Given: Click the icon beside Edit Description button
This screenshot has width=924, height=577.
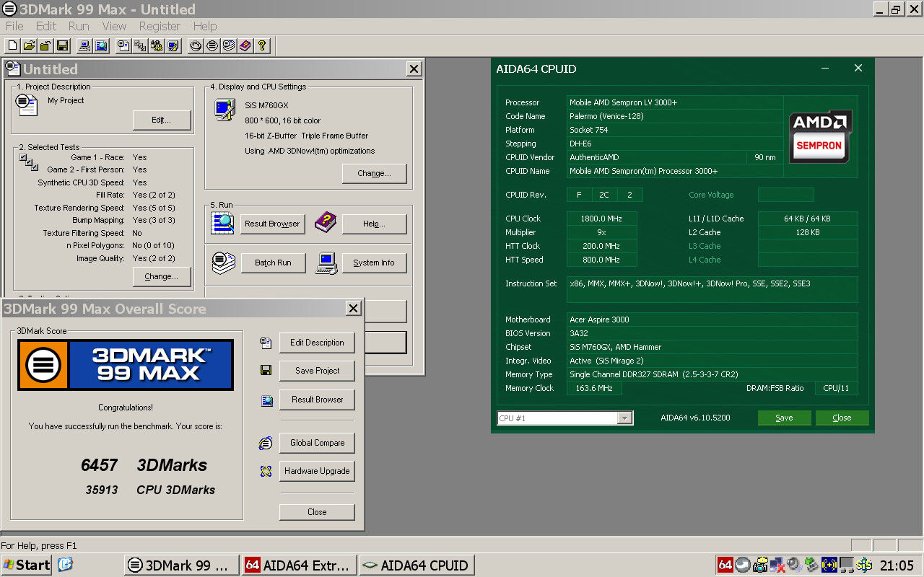Looking at the screenshot, I should 266,343.
